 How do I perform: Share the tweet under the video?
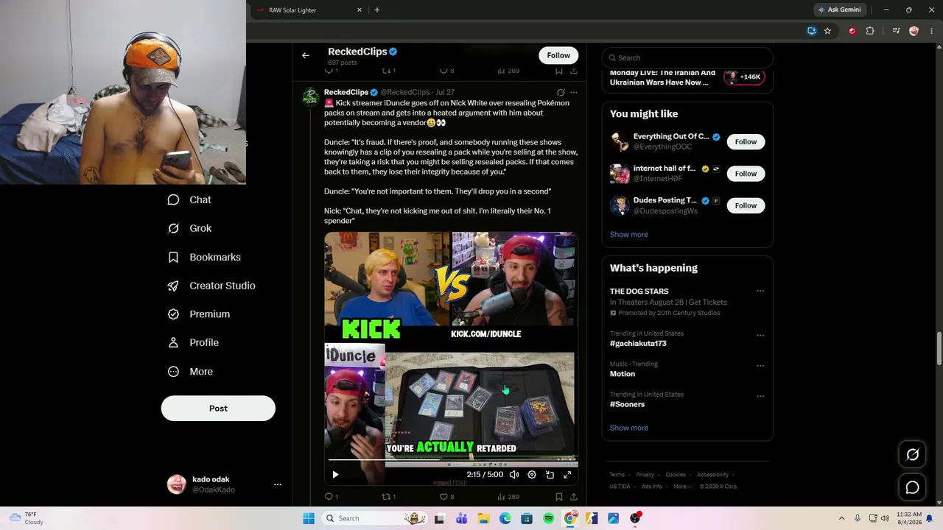tap(574, 497)
